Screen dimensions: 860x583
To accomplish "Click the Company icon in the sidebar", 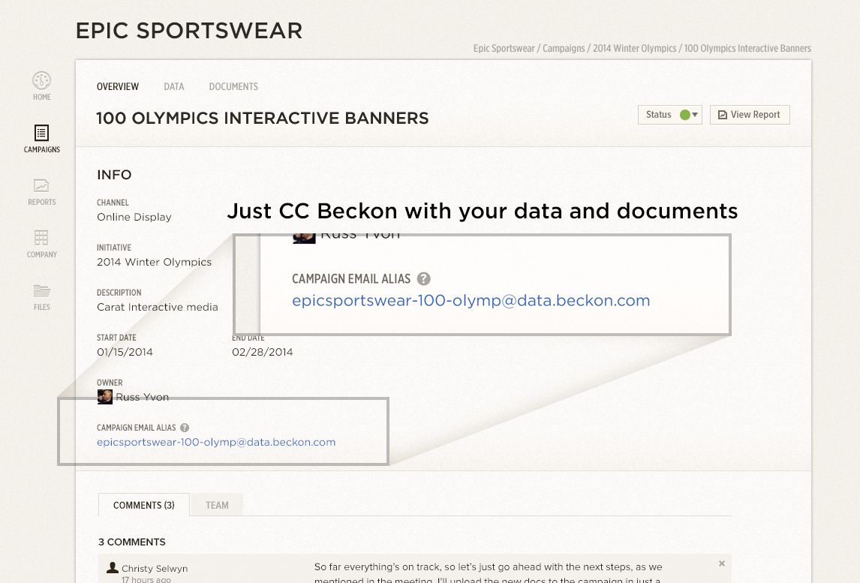I will [41, 238].
